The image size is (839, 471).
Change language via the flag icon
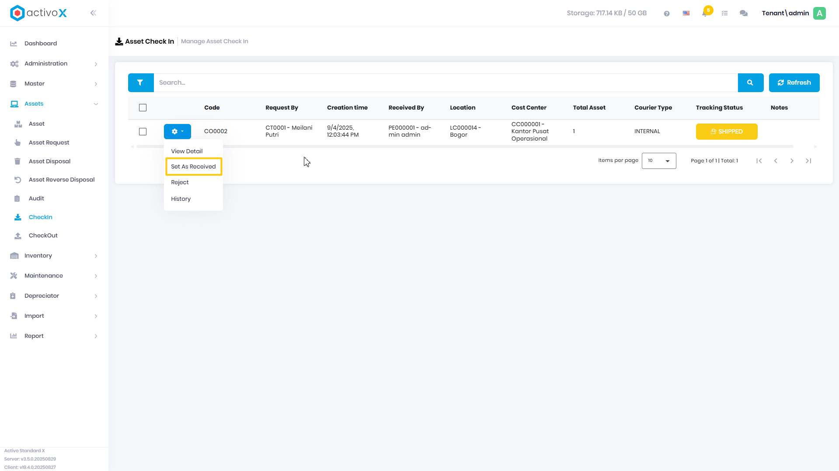coord(686,14)
